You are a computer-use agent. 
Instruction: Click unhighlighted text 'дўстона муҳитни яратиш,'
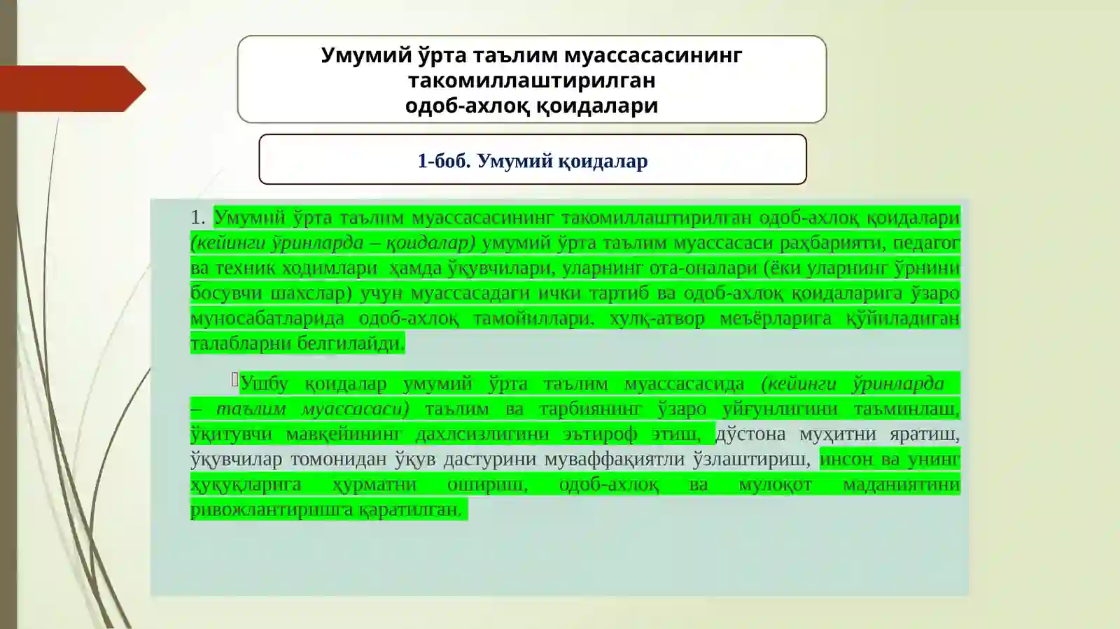click(837, 434)
